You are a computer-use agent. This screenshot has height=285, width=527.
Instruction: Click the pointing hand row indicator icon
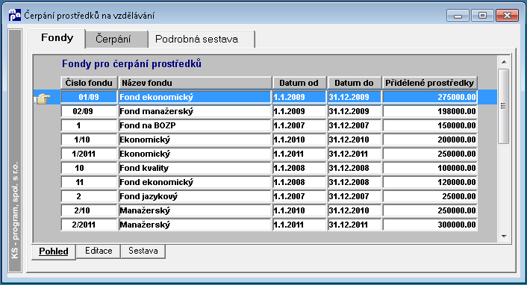click(x=43, y=98)
